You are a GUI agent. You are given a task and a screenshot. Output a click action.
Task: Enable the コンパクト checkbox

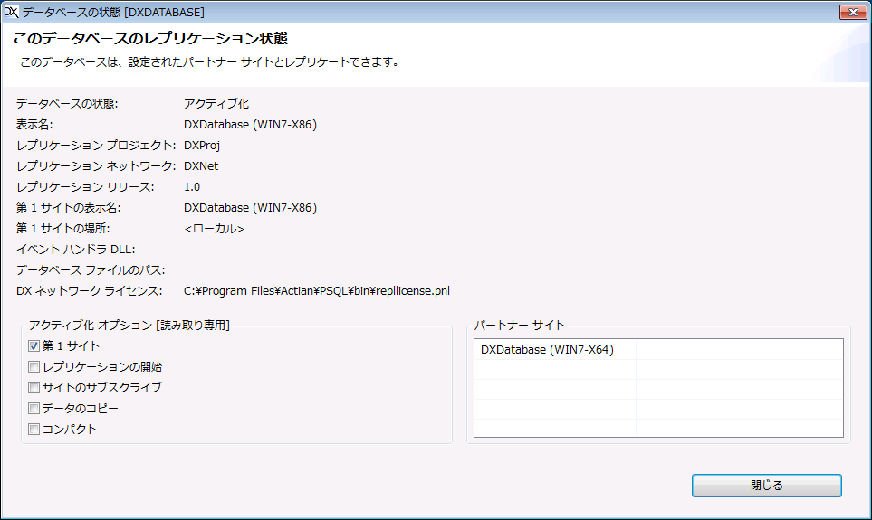(x=34, y=429)
